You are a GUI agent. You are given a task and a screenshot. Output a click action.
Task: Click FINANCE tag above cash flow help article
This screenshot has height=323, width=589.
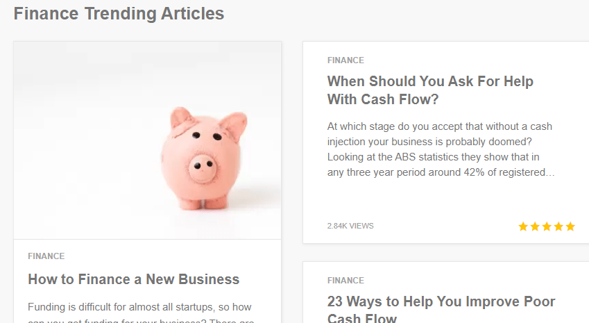click(345, 60)
